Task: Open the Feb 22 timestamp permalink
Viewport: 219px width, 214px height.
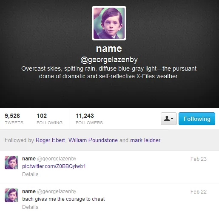Action: tap(199, 192)
